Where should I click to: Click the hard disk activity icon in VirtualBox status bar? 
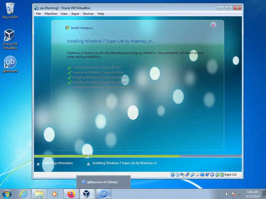click(x=172, y=175)
